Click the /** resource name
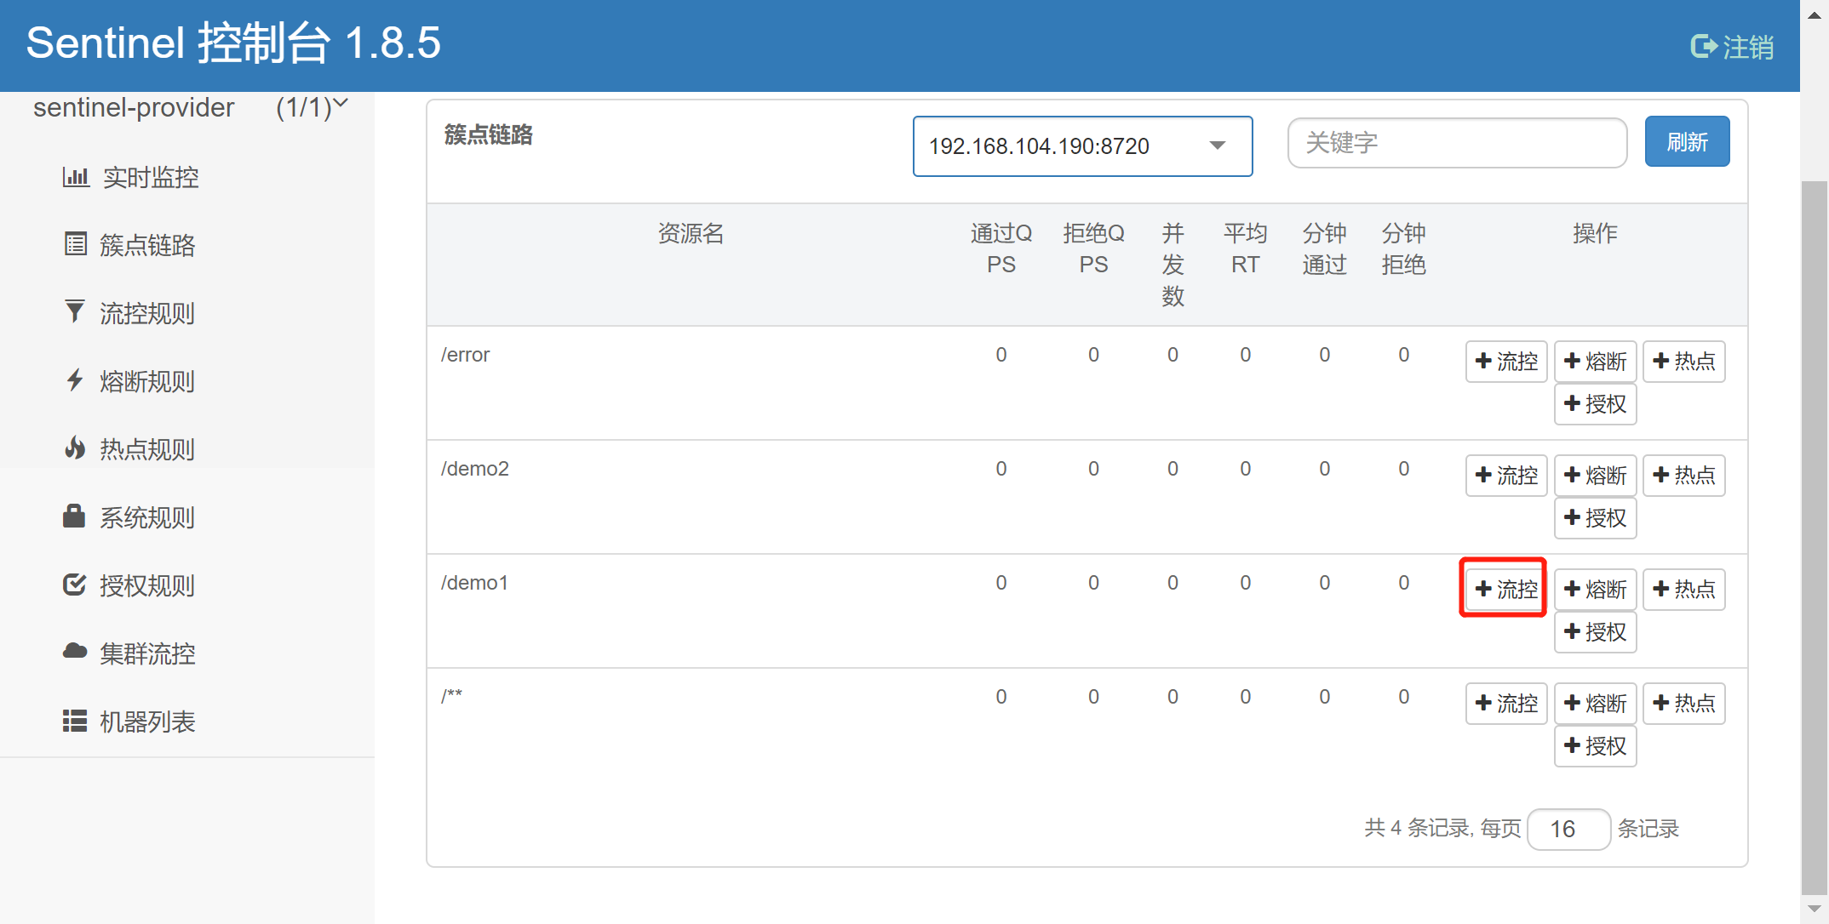Viewport: 1829px width, 924px height. click(x=451, y=695)
